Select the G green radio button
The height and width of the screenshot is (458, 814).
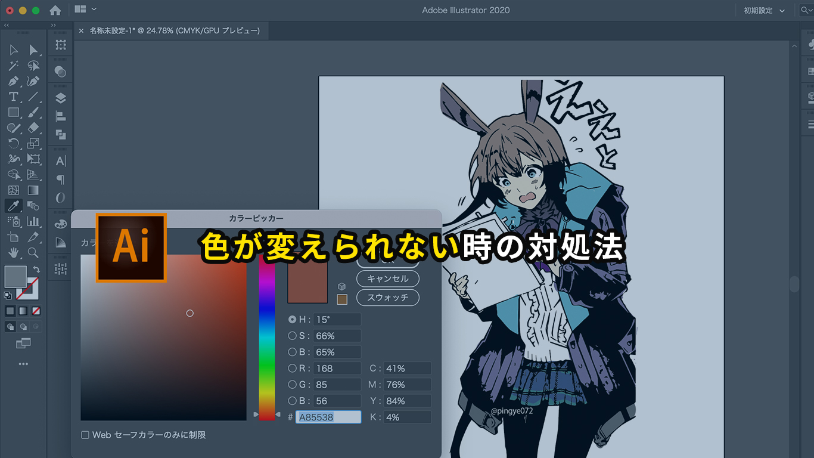coord(292,384)
